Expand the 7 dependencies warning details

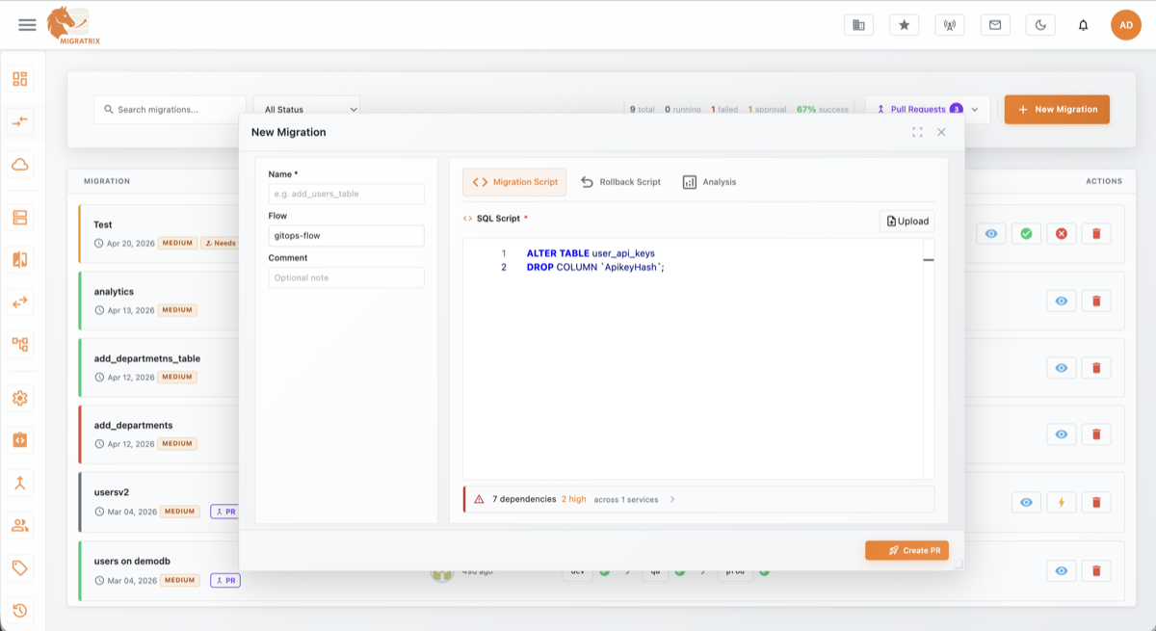click(x=671, y=499)
